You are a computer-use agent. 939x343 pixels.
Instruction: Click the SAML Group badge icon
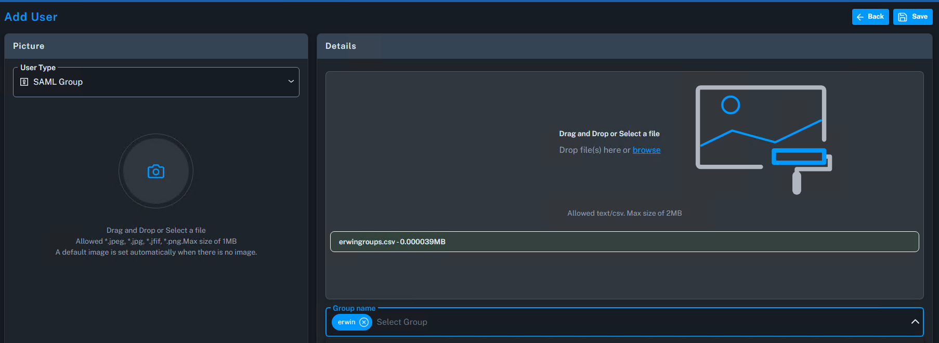(x=24, y=82)
